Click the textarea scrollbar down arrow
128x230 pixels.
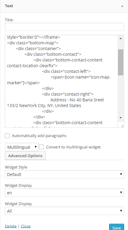(121, 118)
